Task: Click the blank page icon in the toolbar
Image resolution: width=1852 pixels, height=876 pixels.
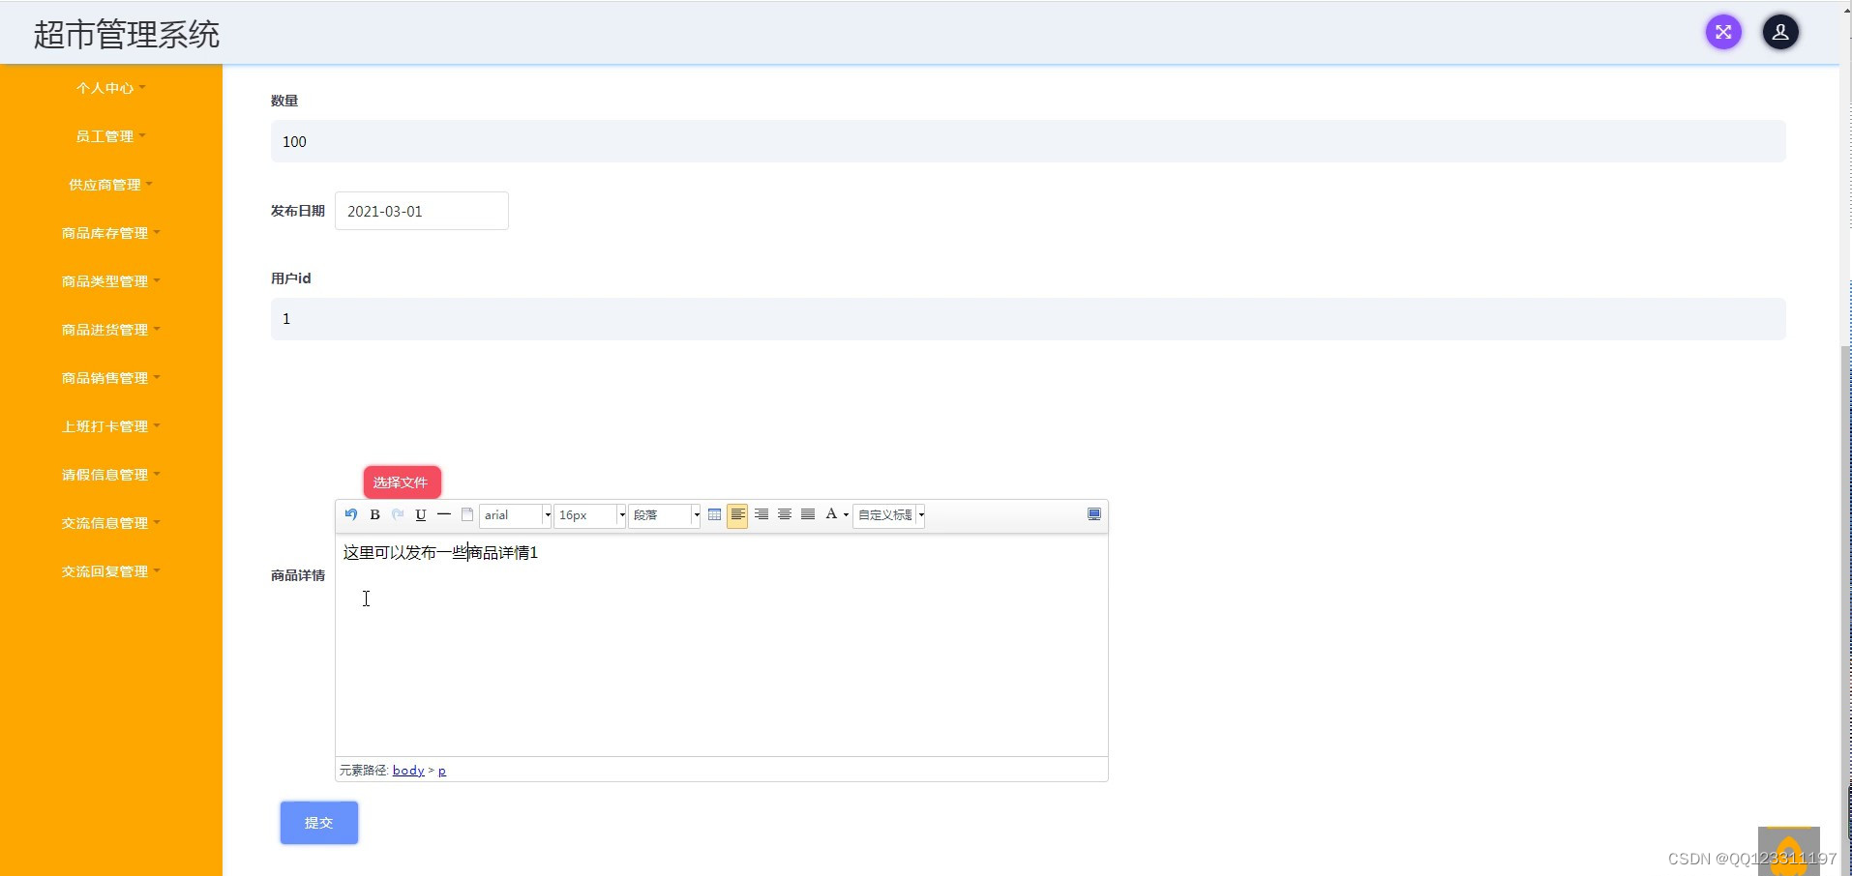Action: (x=467, y=514)
